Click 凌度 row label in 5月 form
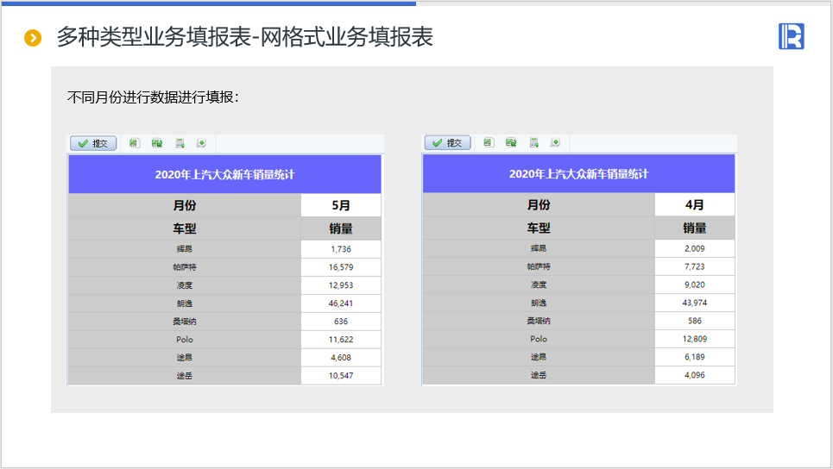Screen dimensions: 833x469 [x=185, y=285]
